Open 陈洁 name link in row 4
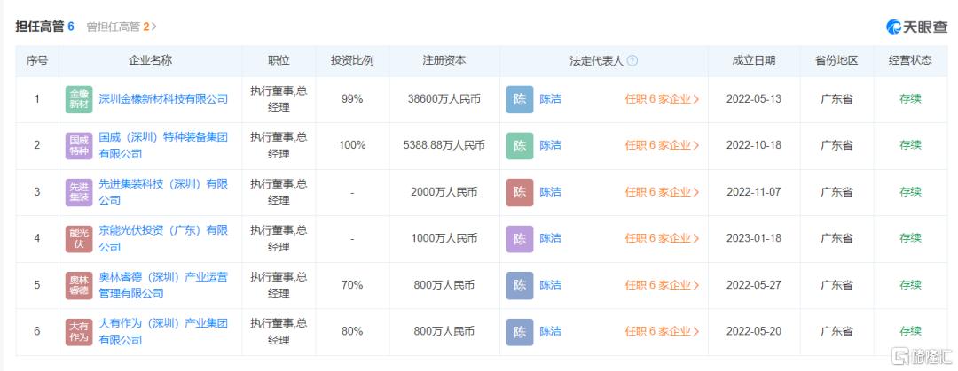Image resolution: width=958 pixels, height=371 pixels. click(x=550, y=238)
